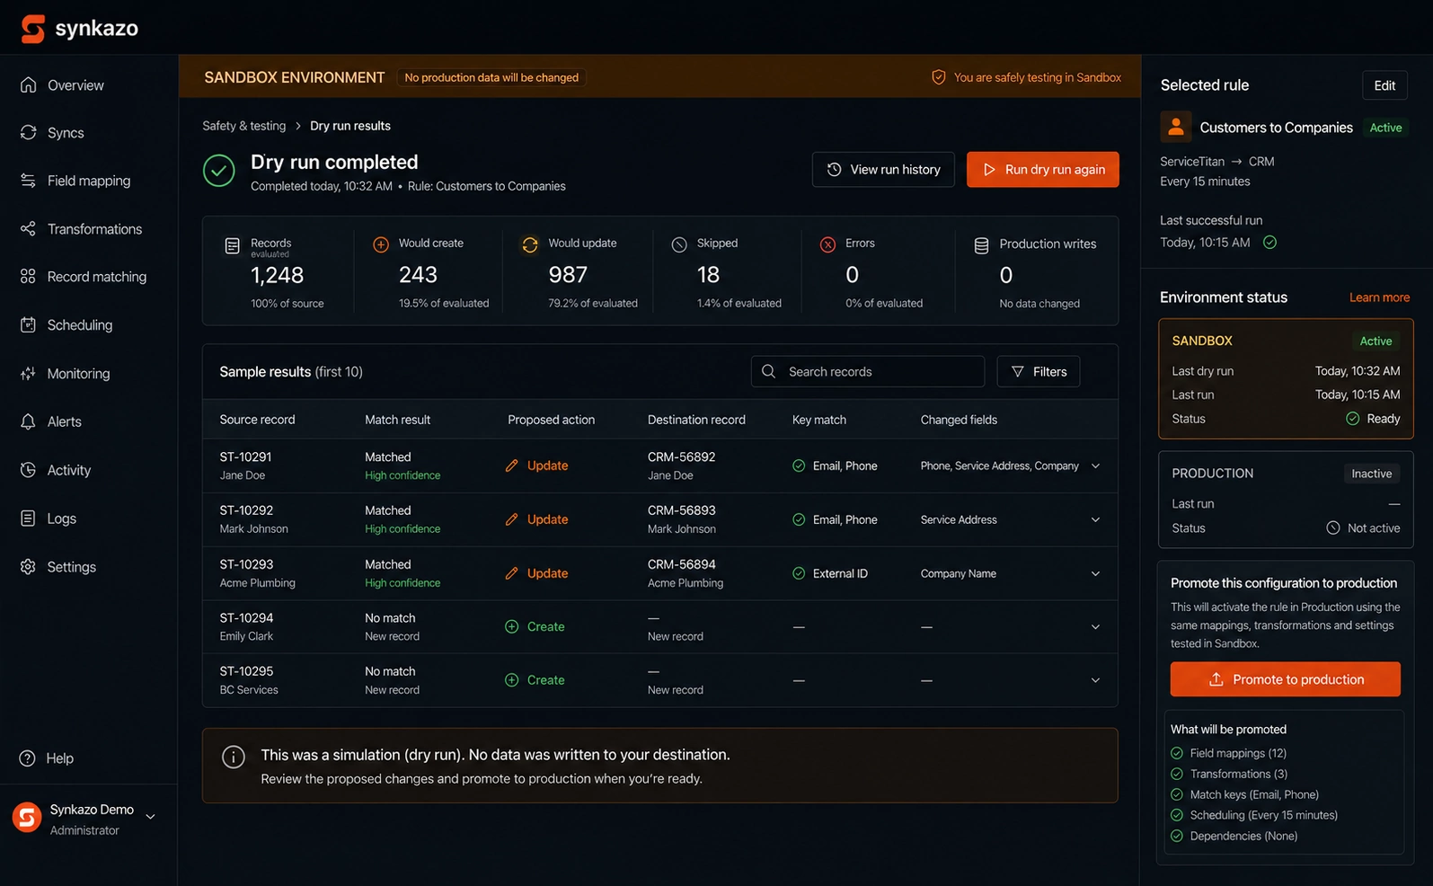The width and height of the screenshot is (1433, 886).
Task: Go back to Safety & testing breadcrumb
Action: [x=244, y=126]
